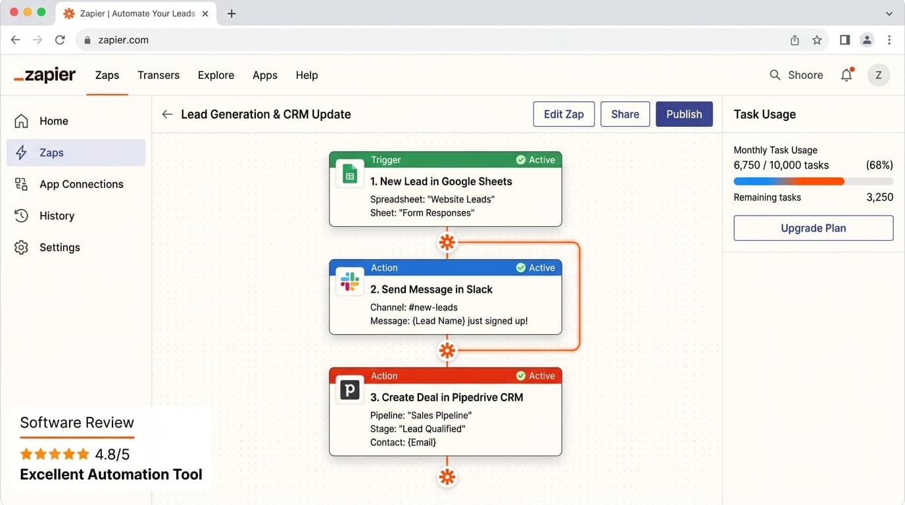Click the monthly task usage progress bar
Viewport: 905px width, 505px height.
point(814,181)
